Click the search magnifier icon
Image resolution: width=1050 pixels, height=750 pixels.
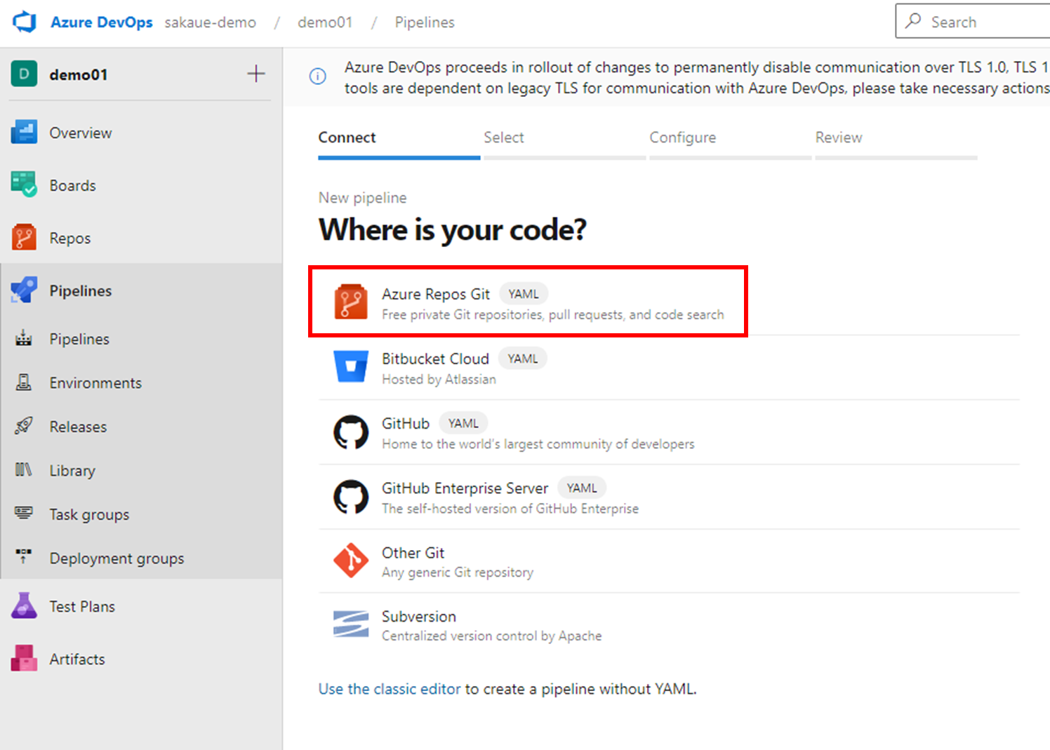click(913, 21)
